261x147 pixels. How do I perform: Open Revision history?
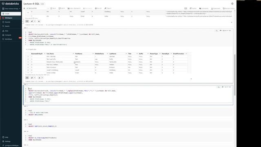coord(229,8)
